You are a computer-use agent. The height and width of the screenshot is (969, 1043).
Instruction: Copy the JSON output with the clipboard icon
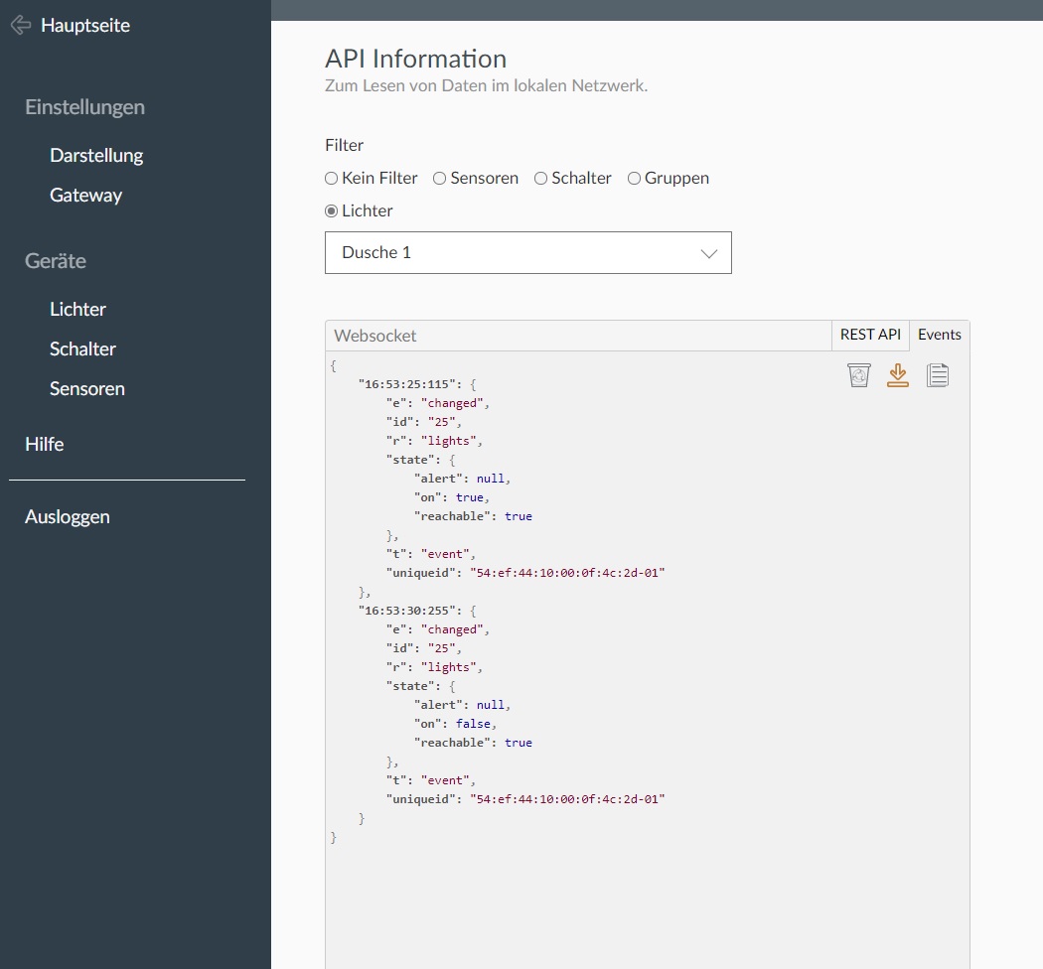tap(937, 375)
